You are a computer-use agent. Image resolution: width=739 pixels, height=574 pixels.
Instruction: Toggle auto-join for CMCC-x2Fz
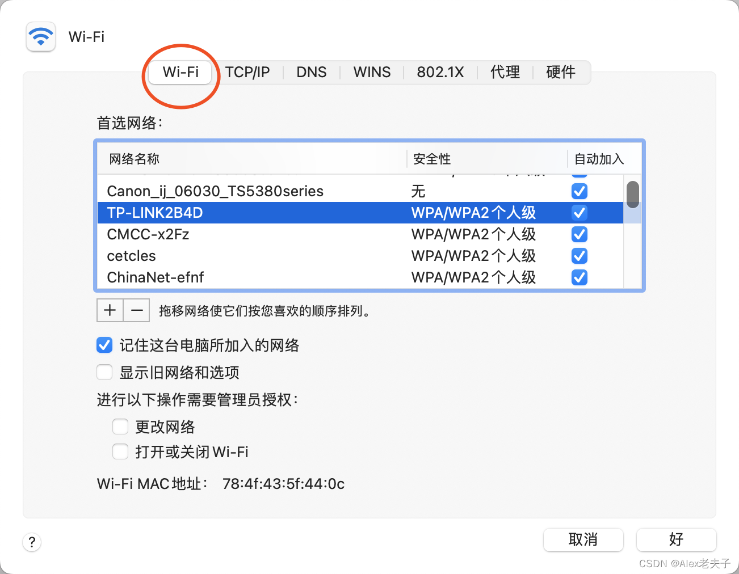(x=580, y=234)
